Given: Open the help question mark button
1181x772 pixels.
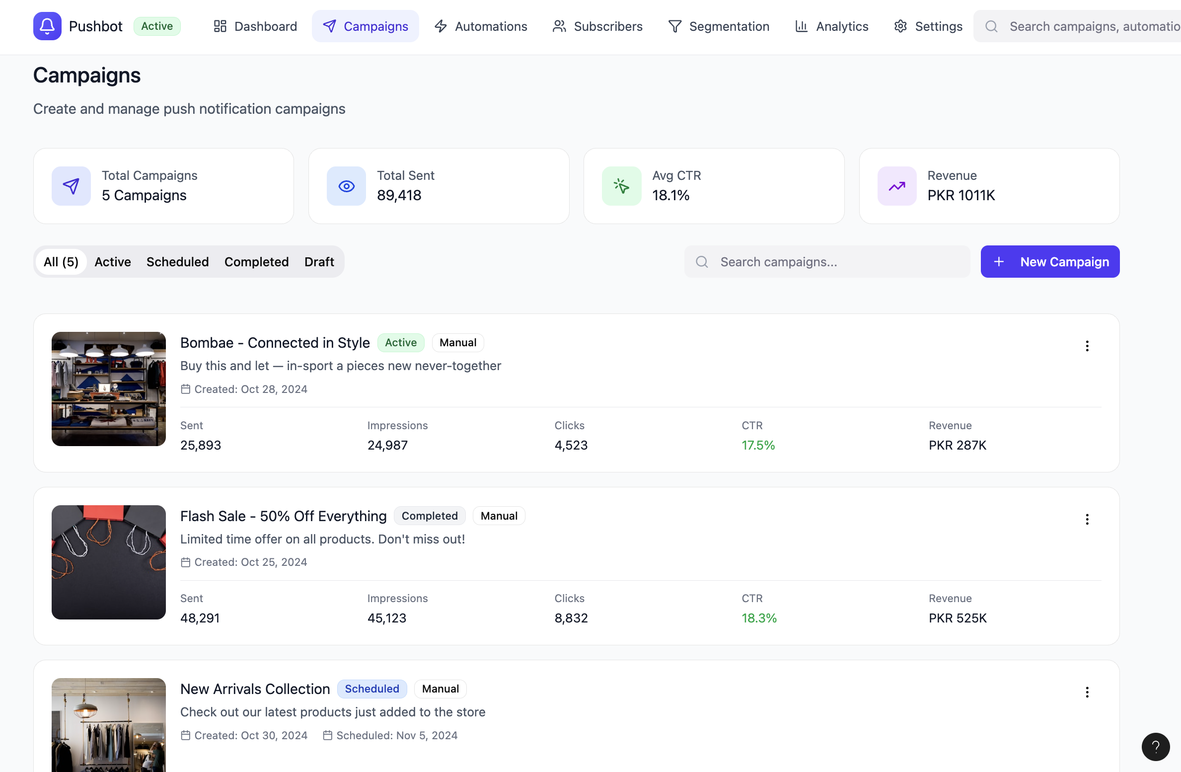Looking at the screenshot, I should coord(1155,746).
